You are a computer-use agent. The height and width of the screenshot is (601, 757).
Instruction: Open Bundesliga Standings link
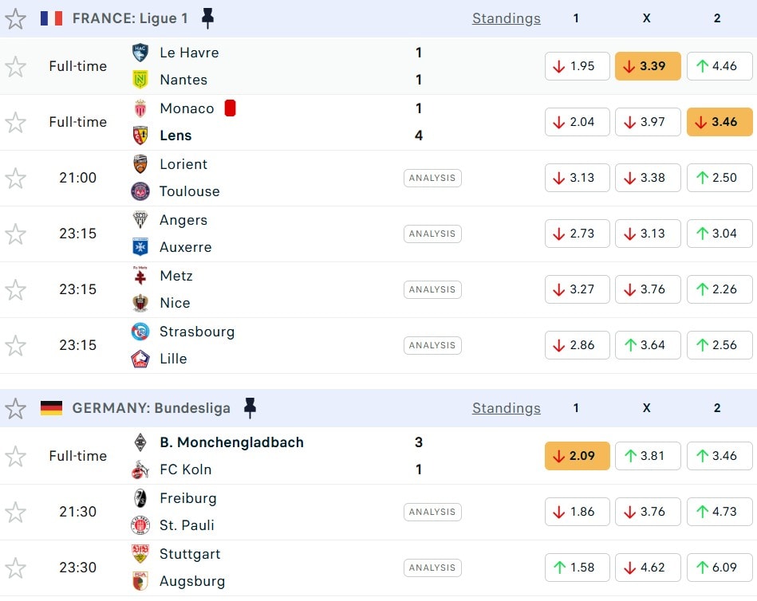pos(506,408)
